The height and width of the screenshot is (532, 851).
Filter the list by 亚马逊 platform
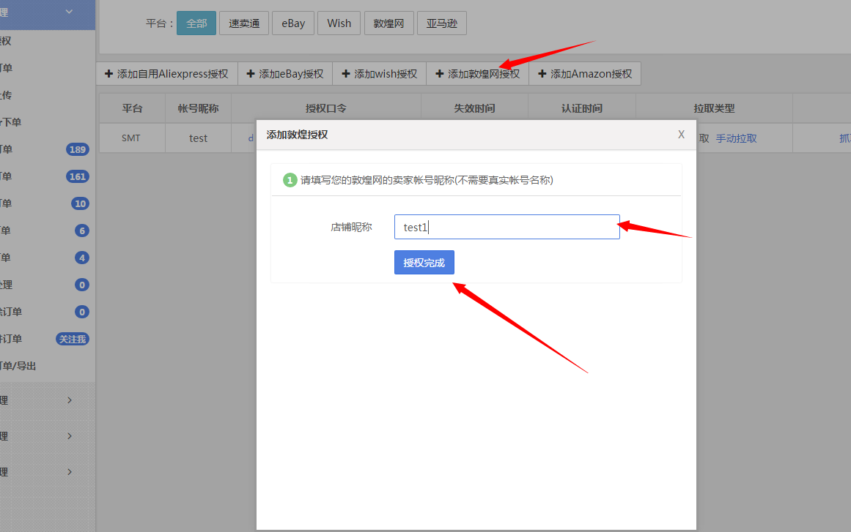(441, 23)
